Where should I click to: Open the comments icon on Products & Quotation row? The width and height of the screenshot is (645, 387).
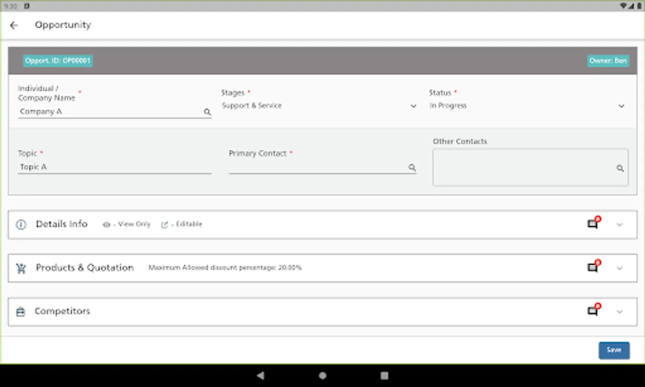[592, 267]
